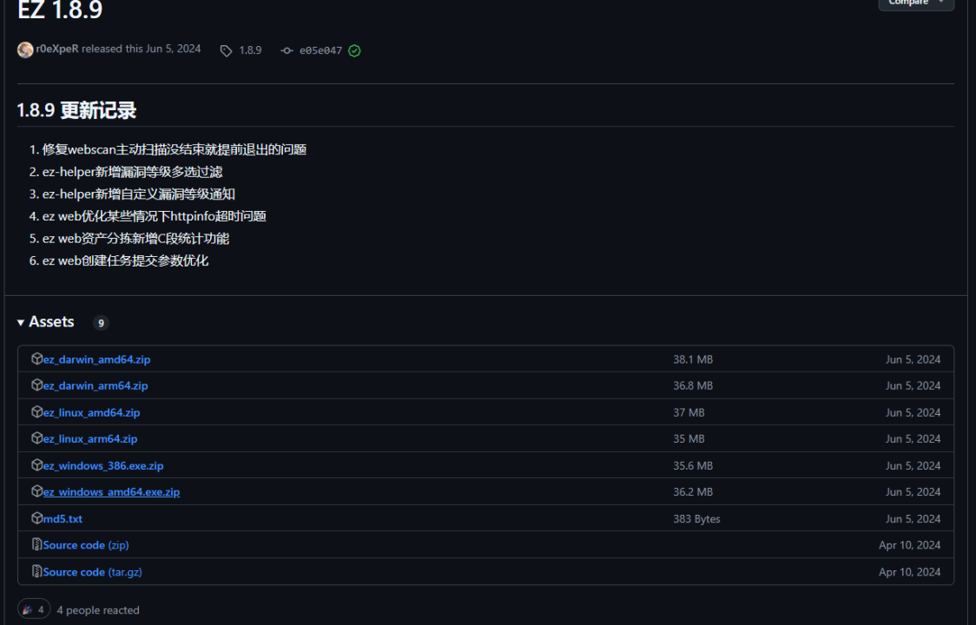The height and width of the screenshot is (625, 976).
Task: Click r0eXpeR's avatar image
Action: [x=25, y=49]
